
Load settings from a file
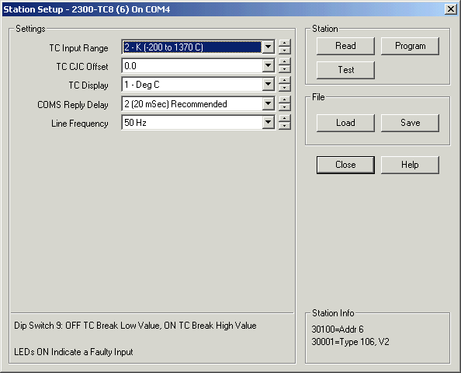345,123
